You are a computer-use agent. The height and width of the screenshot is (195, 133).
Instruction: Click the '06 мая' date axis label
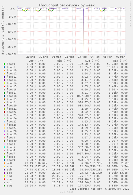click(x=121, y=57)
